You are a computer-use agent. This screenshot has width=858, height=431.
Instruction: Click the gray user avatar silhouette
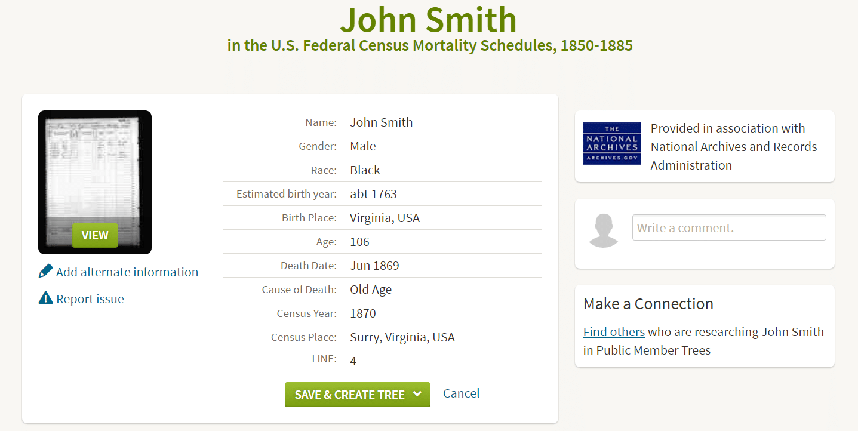[x=603, y=230]
